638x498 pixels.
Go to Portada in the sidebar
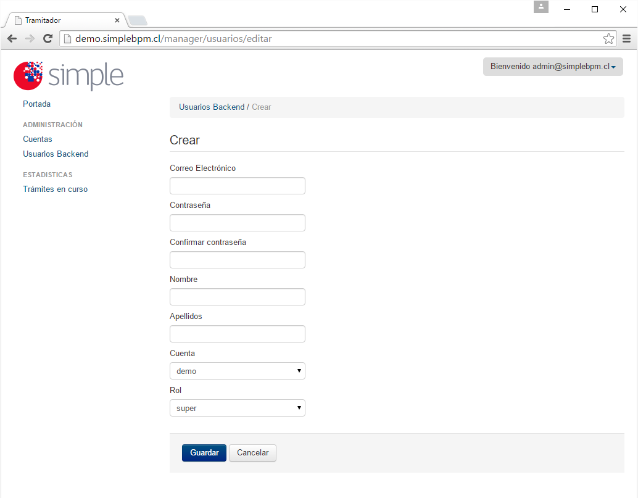pos(36,104)
